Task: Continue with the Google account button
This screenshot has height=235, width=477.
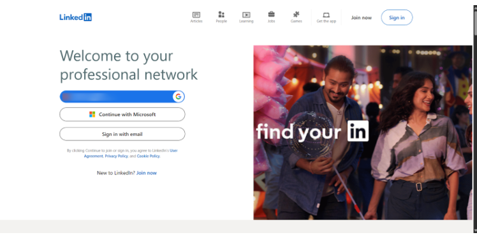Action: click(x=122, y=96)
